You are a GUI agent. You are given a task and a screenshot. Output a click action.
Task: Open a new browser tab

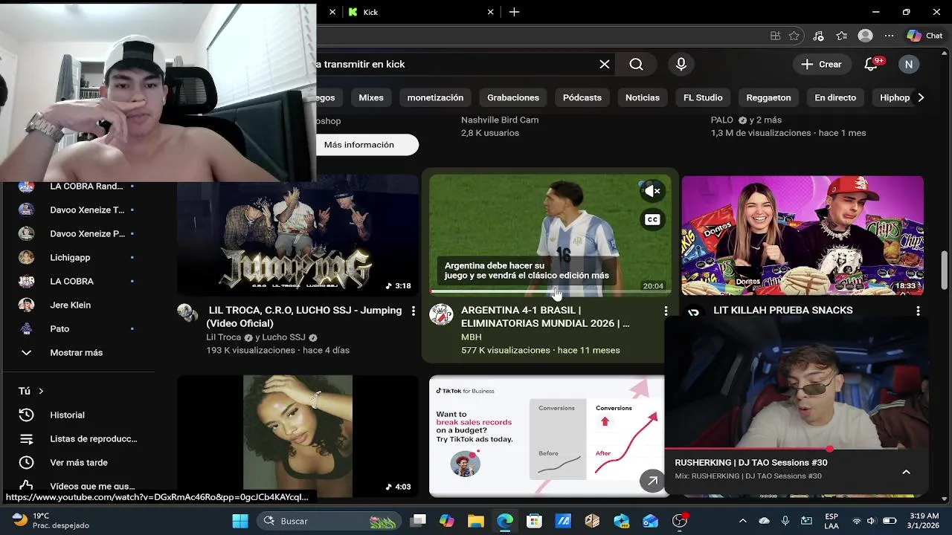515,12
